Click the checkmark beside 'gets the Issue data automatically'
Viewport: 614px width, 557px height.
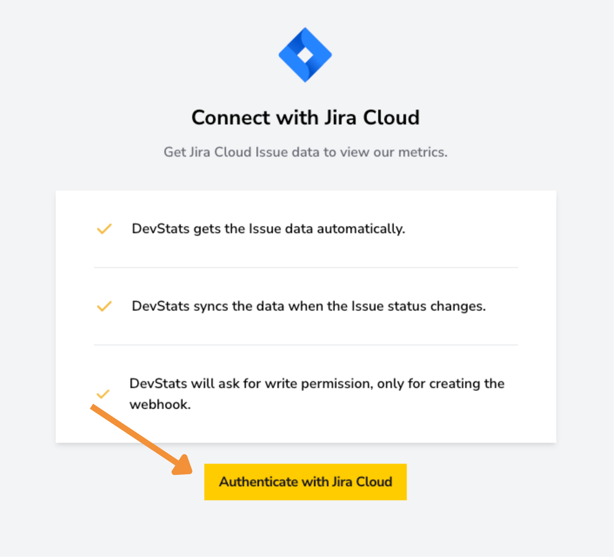(x=104, y=229)
